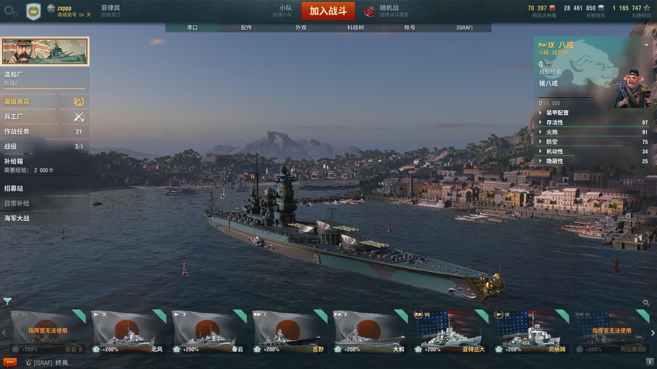Click the 加入战斗 battle button
The width and height of the screenshot is (657, 369).
328,11
